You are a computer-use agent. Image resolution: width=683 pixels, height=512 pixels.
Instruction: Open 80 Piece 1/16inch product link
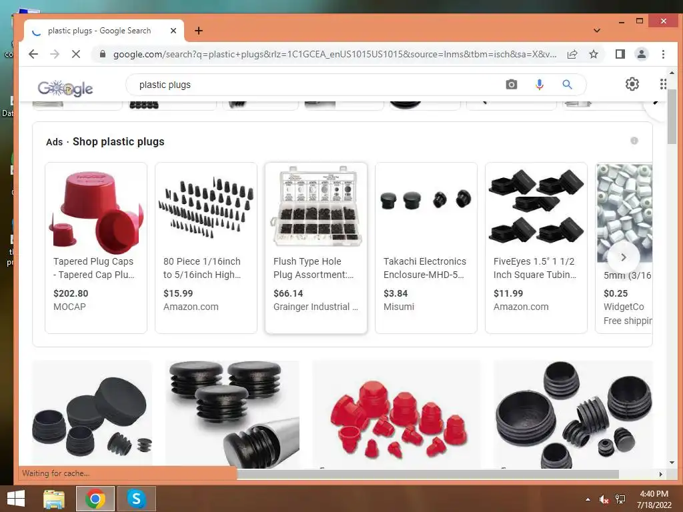[202, 268]
